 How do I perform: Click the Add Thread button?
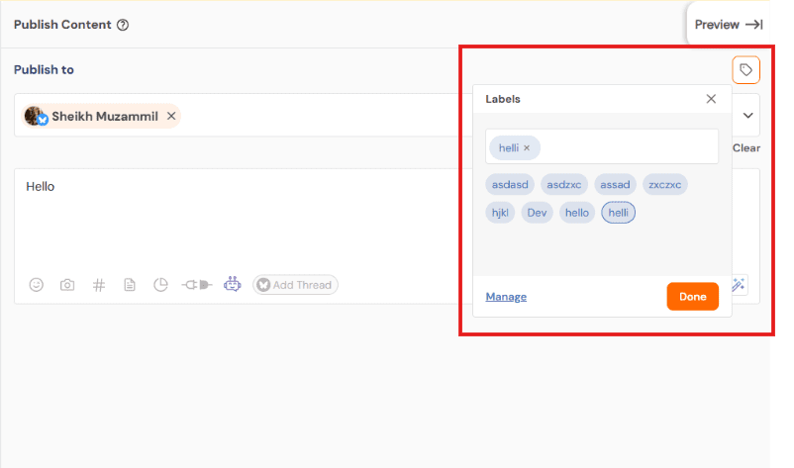295,285
